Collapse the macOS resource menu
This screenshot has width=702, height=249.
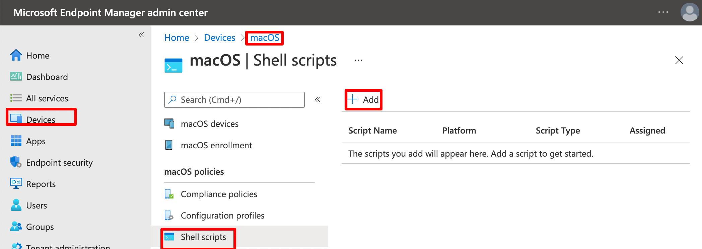pos(318,99)
